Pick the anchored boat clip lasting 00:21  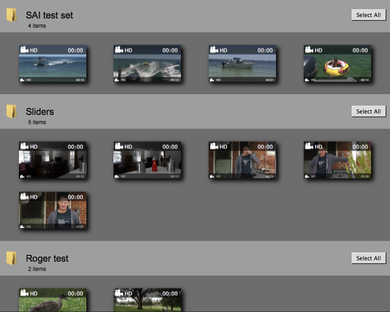pyautogui.click(x=242, y=64)
